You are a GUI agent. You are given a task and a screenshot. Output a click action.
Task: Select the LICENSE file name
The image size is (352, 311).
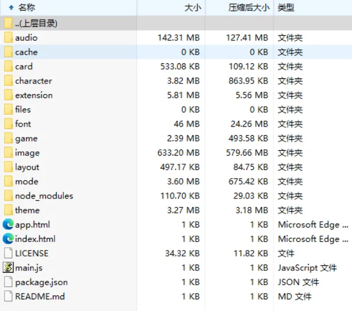[x=32, y=253]
